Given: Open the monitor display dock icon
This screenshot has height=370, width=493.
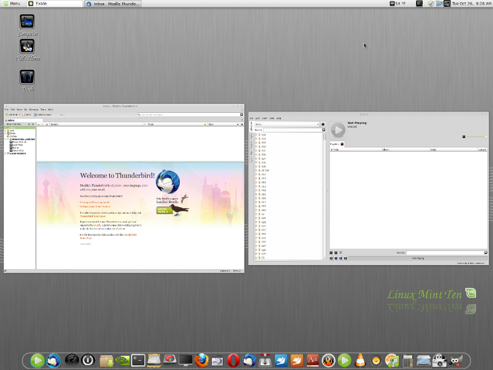Looking at the screenshot, I should point(185,360).
